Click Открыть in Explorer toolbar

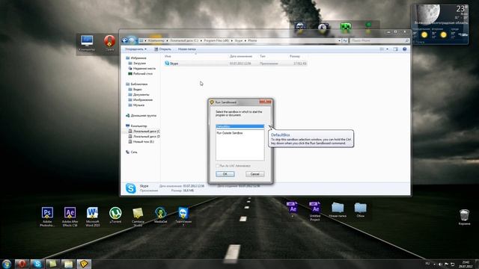click(162, 49)
